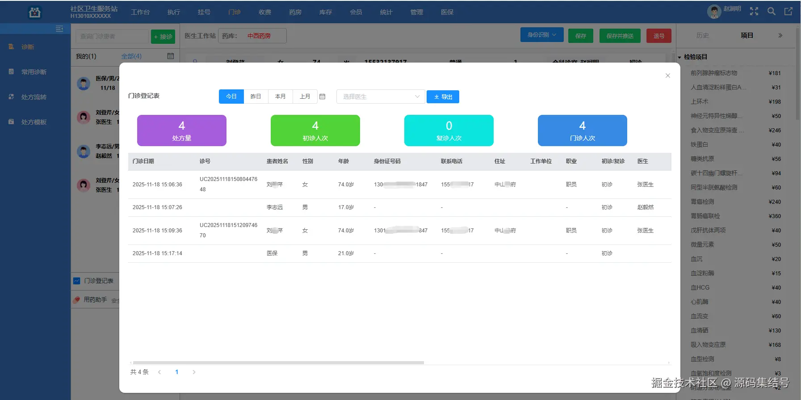Select the 上月 date filter
Screen dimensions: 801x400
(305, 97)
